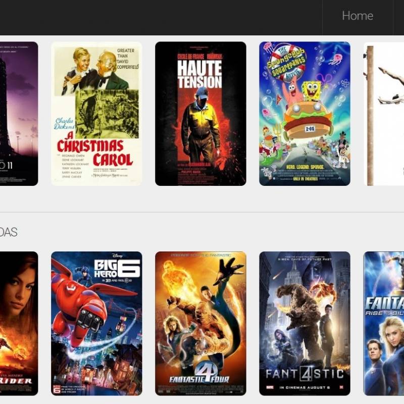The image size is (404, 404).
Task: Click the SpongeBob SquarePants life-ring logo
Action: coord(286,62)
